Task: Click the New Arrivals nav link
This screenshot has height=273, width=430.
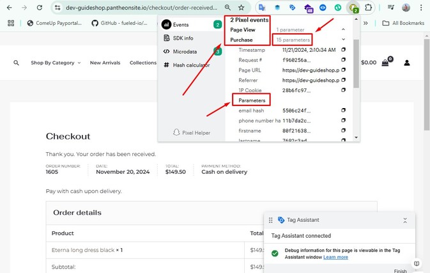Action: coord(105,63)
